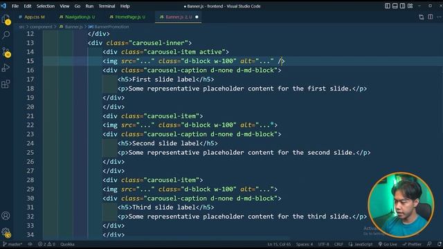
Task: Click "carousel-inner" class value on line 13
Action: tap(159, 43)
